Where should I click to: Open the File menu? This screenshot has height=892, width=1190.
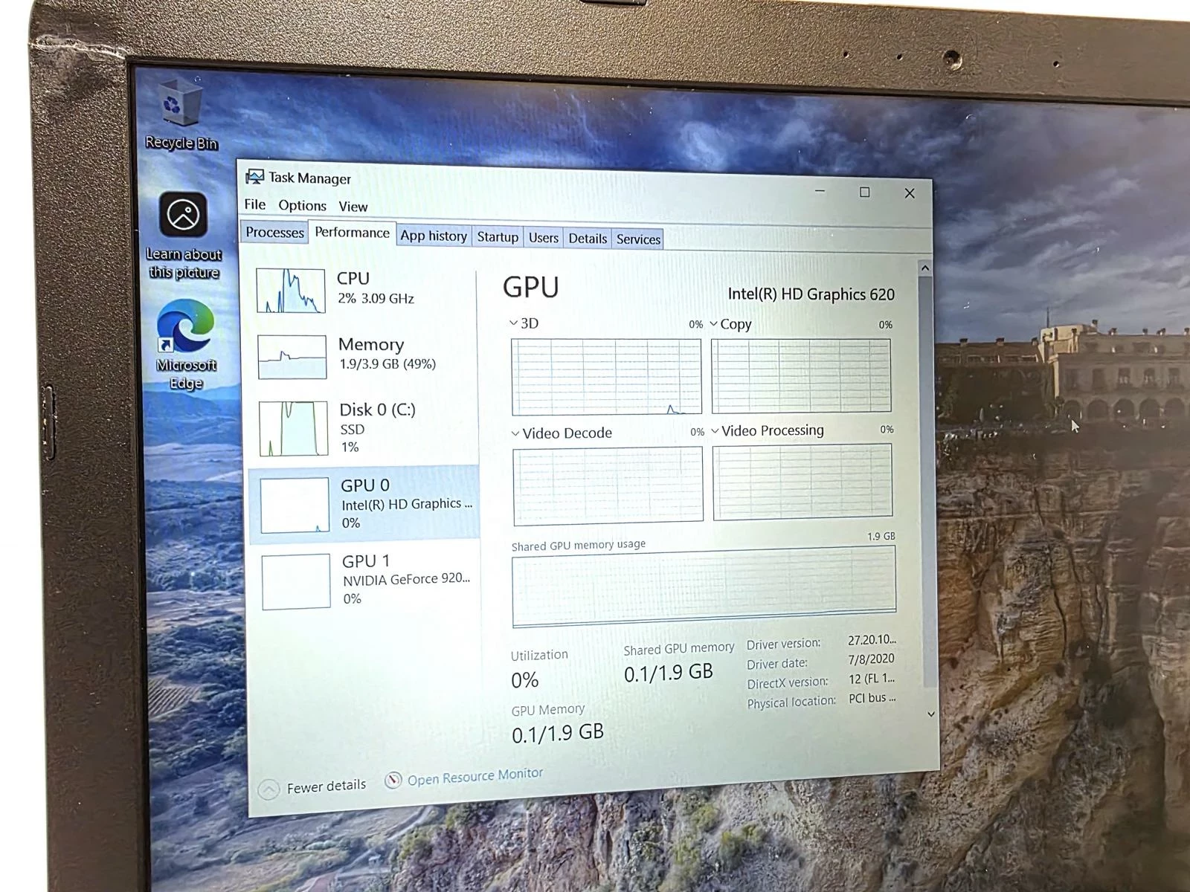point(254,204)
